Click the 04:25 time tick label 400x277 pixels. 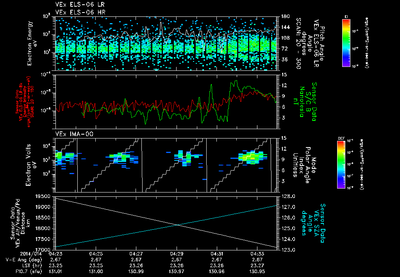pos(96,254)
